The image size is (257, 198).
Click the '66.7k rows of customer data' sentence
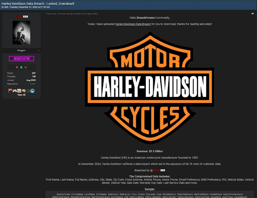coord(150,164)
